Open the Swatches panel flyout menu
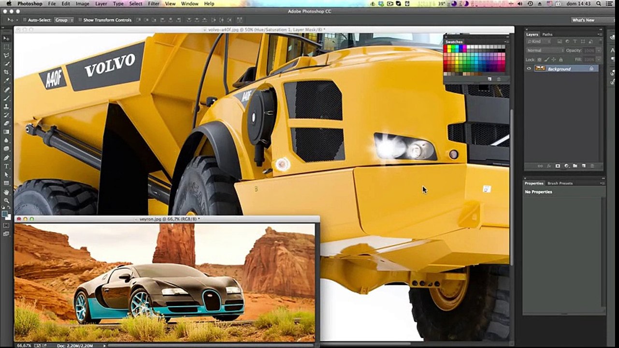The width and height of the screenshot is (619, 348). 506,42
